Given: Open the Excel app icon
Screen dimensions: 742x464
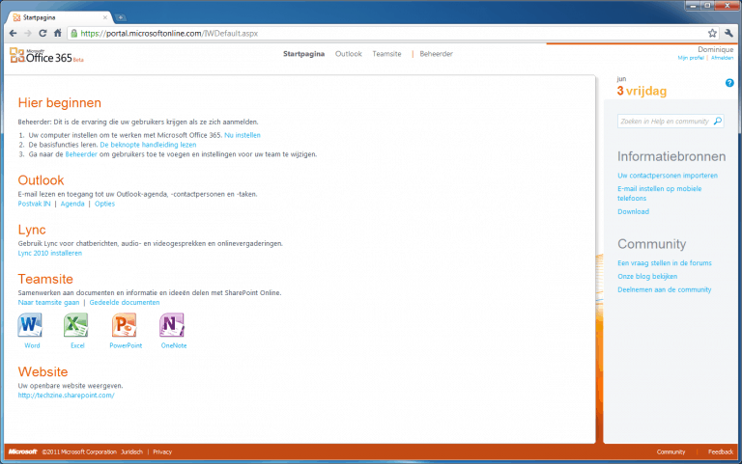Looking at the screenshot, I should point(76,325).
